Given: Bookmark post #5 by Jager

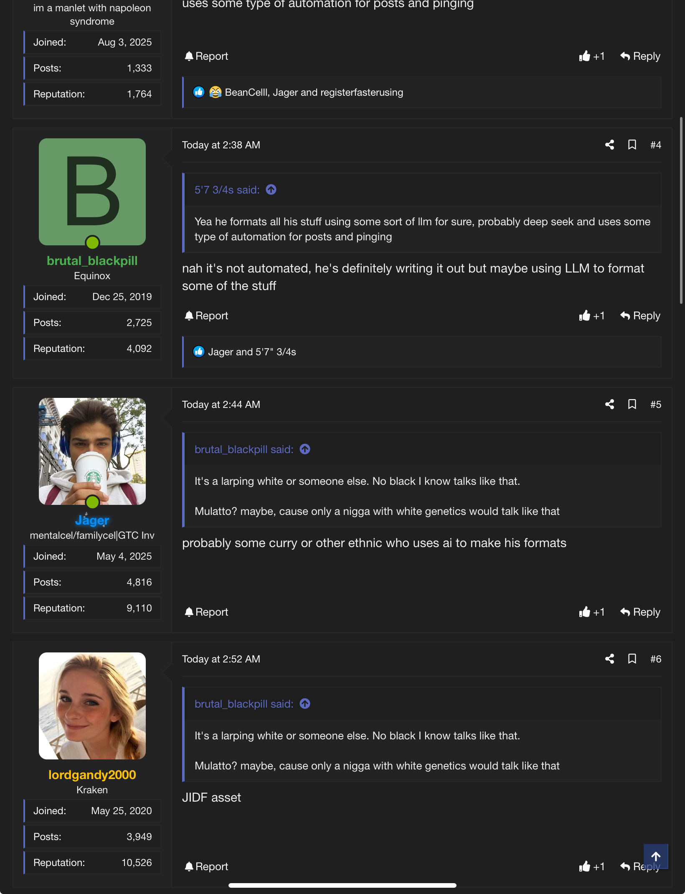Looking at the screenshot, I should tap(632, 405).
